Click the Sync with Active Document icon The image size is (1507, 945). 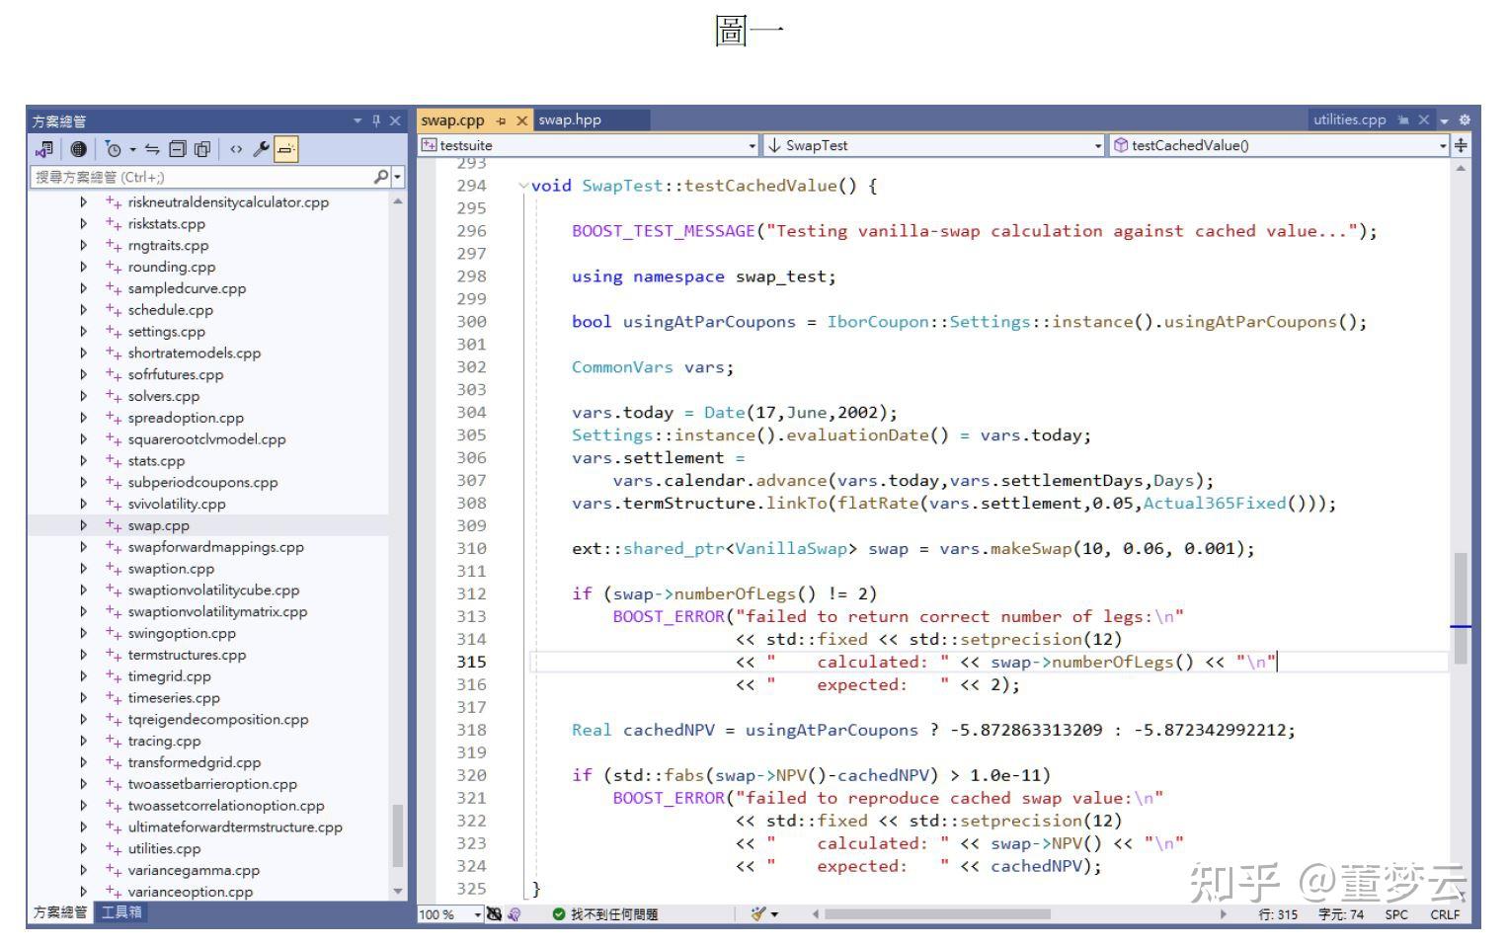(x=152, y=149)
